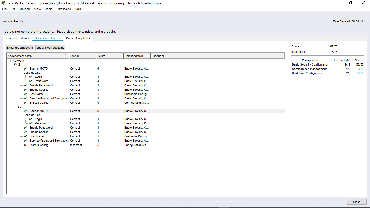The height and width of the screenshot is (208, 370).
Task: Click green checkmark beside S1 Banner MOTD
Action: [x=25, y=69]
